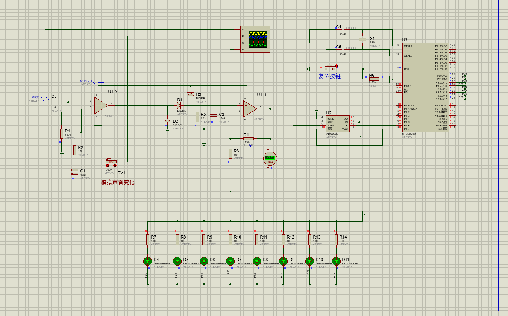Select resistor R4 (100k)
Screen dimensions: 508x316
click(248, 139)
